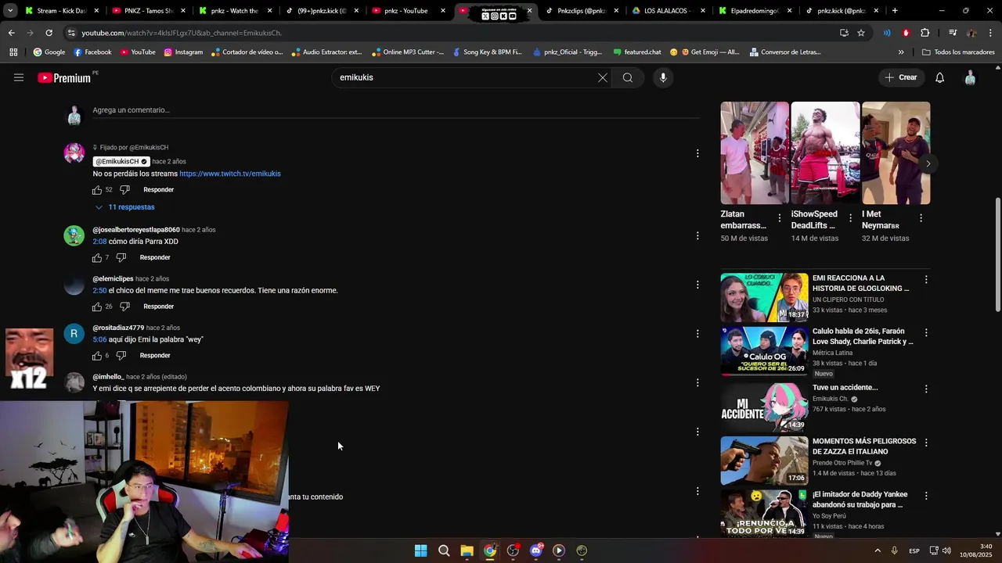Switch to the Stream - Kick Dashboard tab
This screenshot has height=563, width=1002.
[62, 11]
